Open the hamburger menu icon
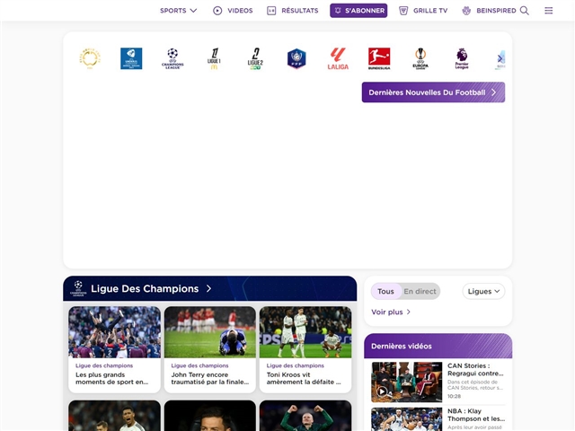 pyautogui.click(x=549, y=11)
